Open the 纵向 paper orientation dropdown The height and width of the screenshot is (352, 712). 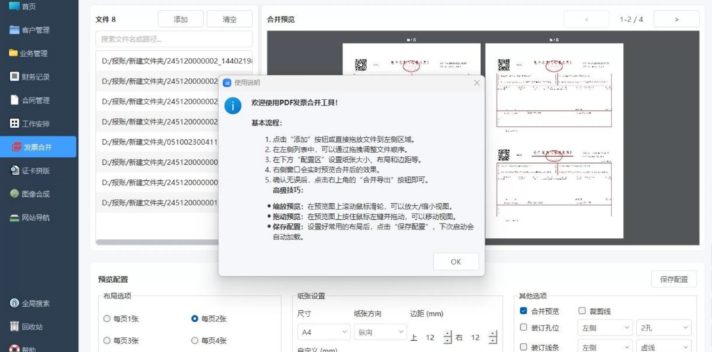coord(380,332)
